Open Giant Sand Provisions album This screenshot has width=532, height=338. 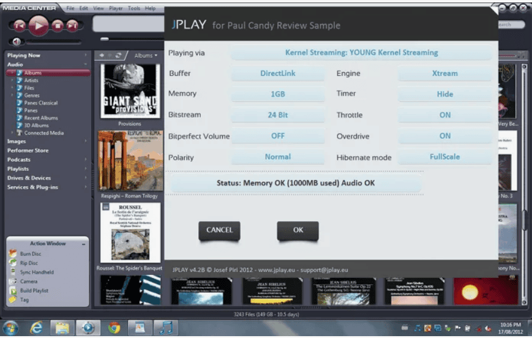tap(130, 91)
